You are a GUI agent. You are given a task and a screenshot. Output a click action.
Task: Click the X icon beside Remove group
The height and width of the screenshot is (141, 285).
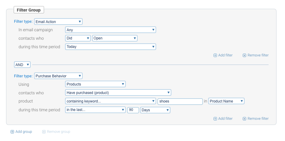click(44, 132)
